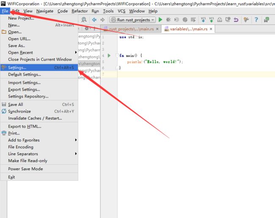Open the Run rust_projects configuration dropdown

pos(132,20)
